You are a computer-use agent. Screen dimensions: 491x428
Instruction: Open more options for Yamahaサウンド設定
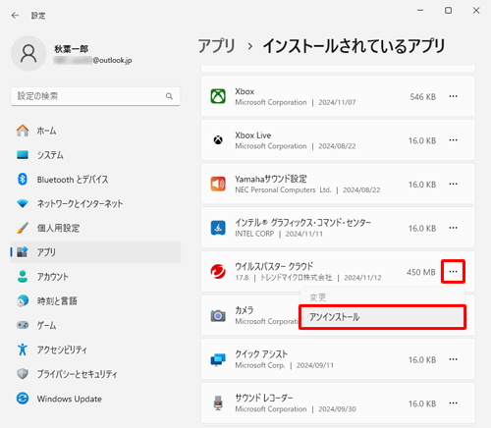454,184
